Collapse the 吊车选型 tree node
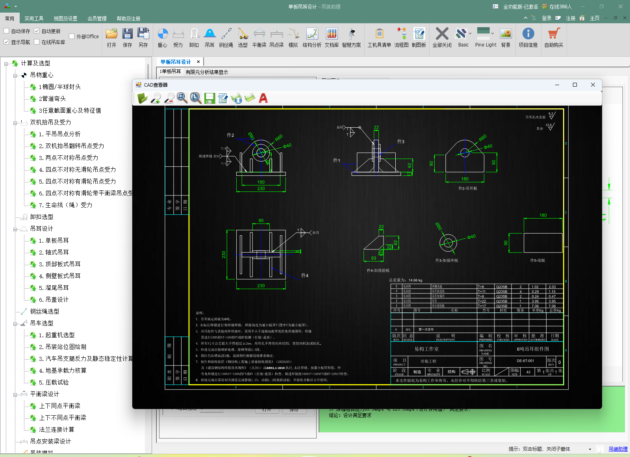The height and width of the screenshot is (457, 630). 15,323
